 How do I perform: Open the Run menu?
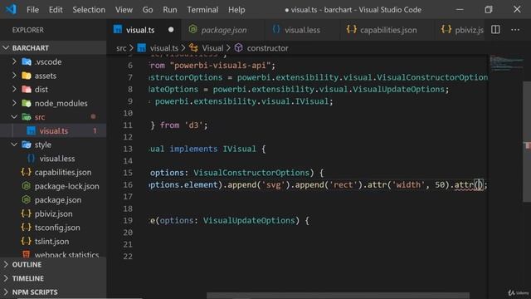pyautogui.click(x=170, y=10)
